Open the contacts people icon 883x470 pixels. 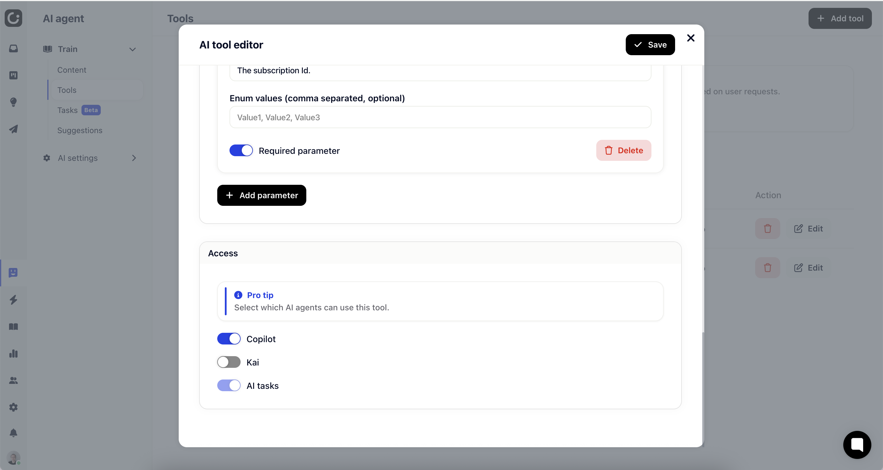pos(13,381)
